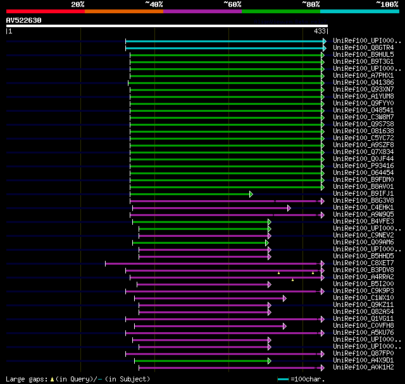Click the arrowhead ending the A4X9D1 alignment
Image resolution: width=405 pixels, height=384 pixels.
point(269,361)
